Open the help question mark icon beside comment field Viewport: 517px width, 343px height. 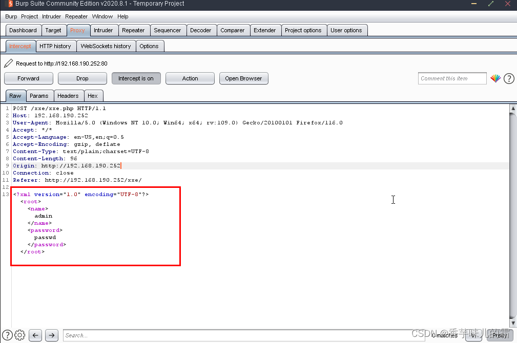509,78
